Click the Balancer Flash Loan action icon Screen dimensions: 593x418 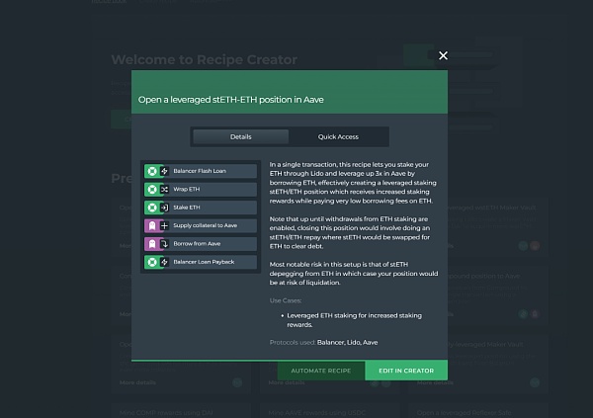click(x=165, y=172)
